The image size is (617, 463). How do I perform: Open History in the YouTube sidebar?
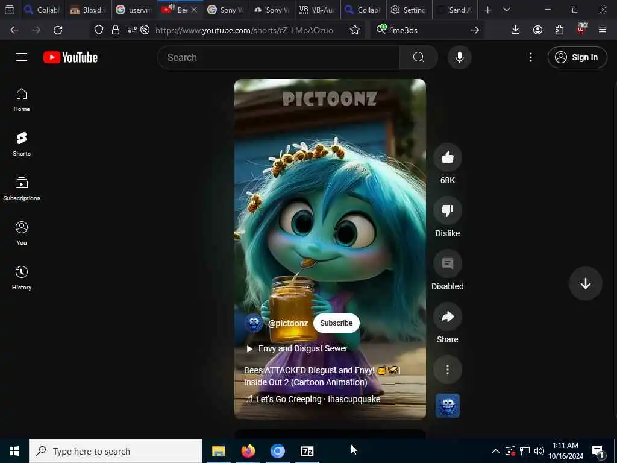[x=22, y=278]
